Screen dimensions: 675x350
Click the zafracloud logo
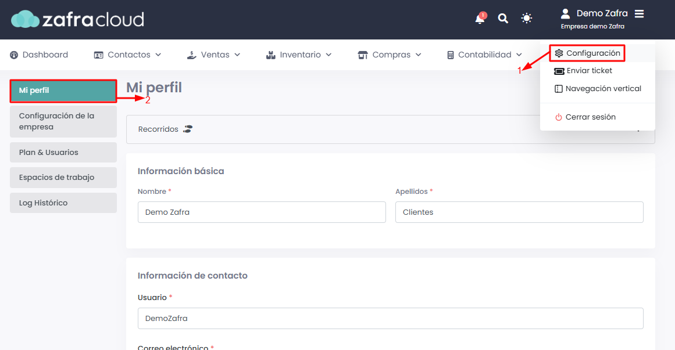pos(77,19)
